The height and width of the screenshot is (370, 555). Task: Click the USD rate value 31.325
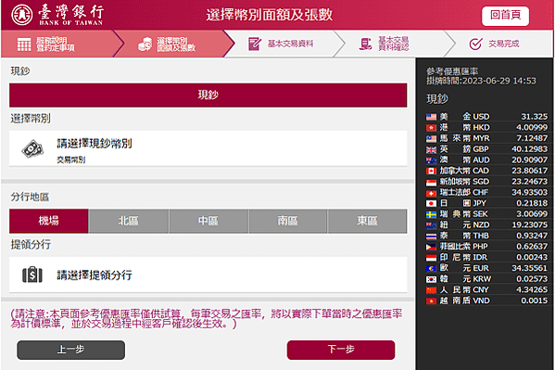point(534,117)
